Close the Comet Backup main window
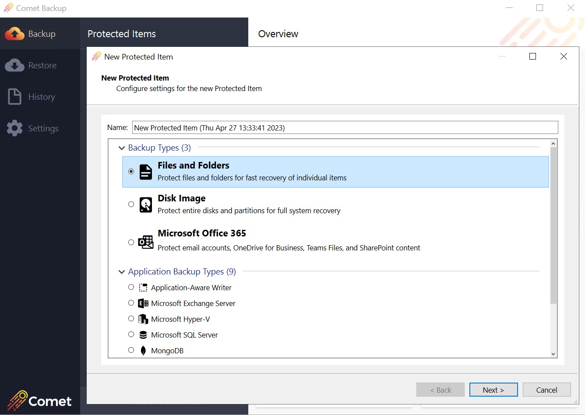The height and width of the screenshot is (415, 585). point(571,8)
